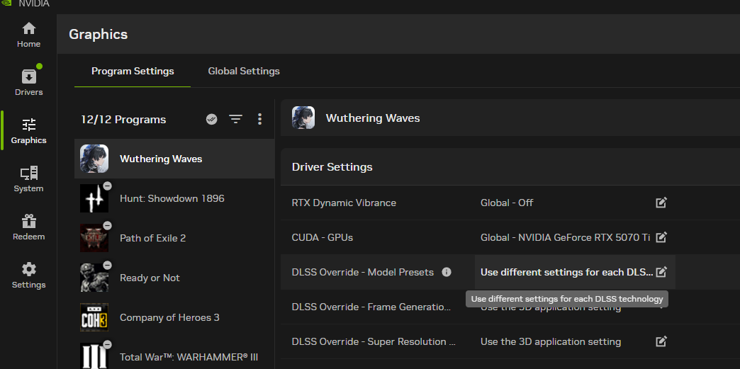Click minus badge on Ready or Not
This screenshot has width=740, height=369.
[107, 265]
